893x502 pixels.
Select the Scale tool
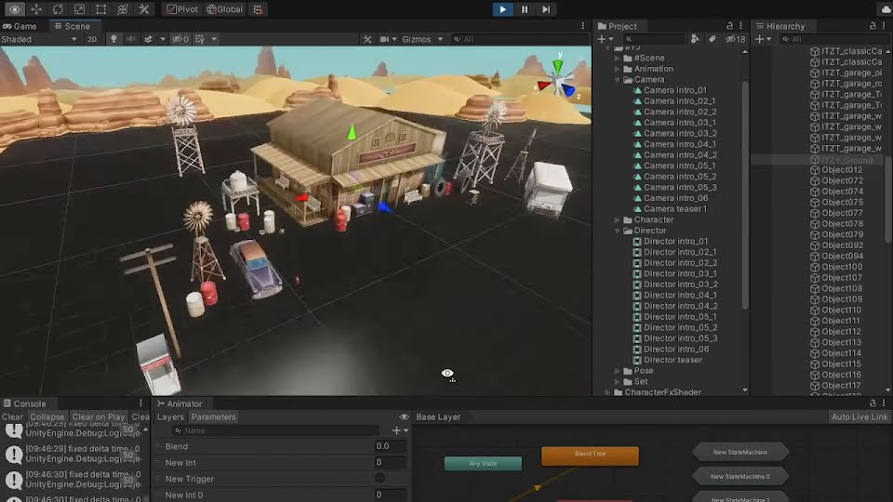[x=79, y=9]
